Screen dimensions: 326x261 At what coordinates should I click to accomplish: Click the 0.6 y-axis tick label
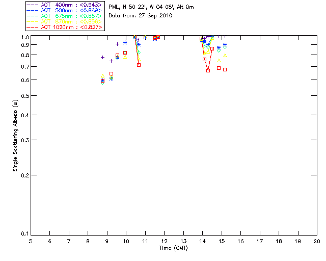click(x=25, y=80)
